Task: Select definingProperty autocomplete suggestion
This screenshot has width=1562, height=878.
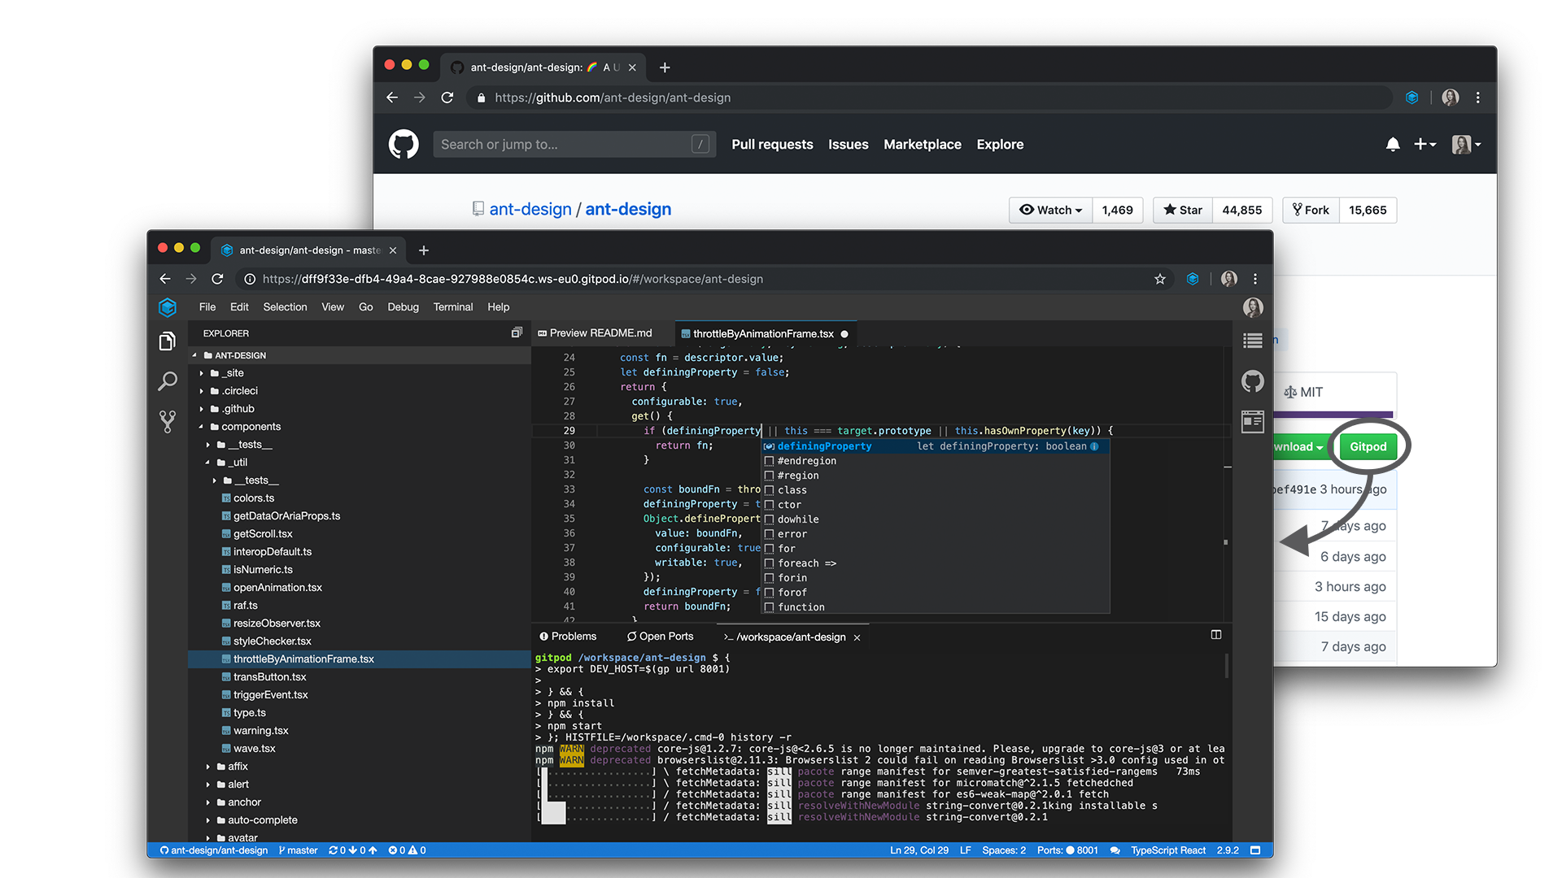Action: [x=936, y=446]
